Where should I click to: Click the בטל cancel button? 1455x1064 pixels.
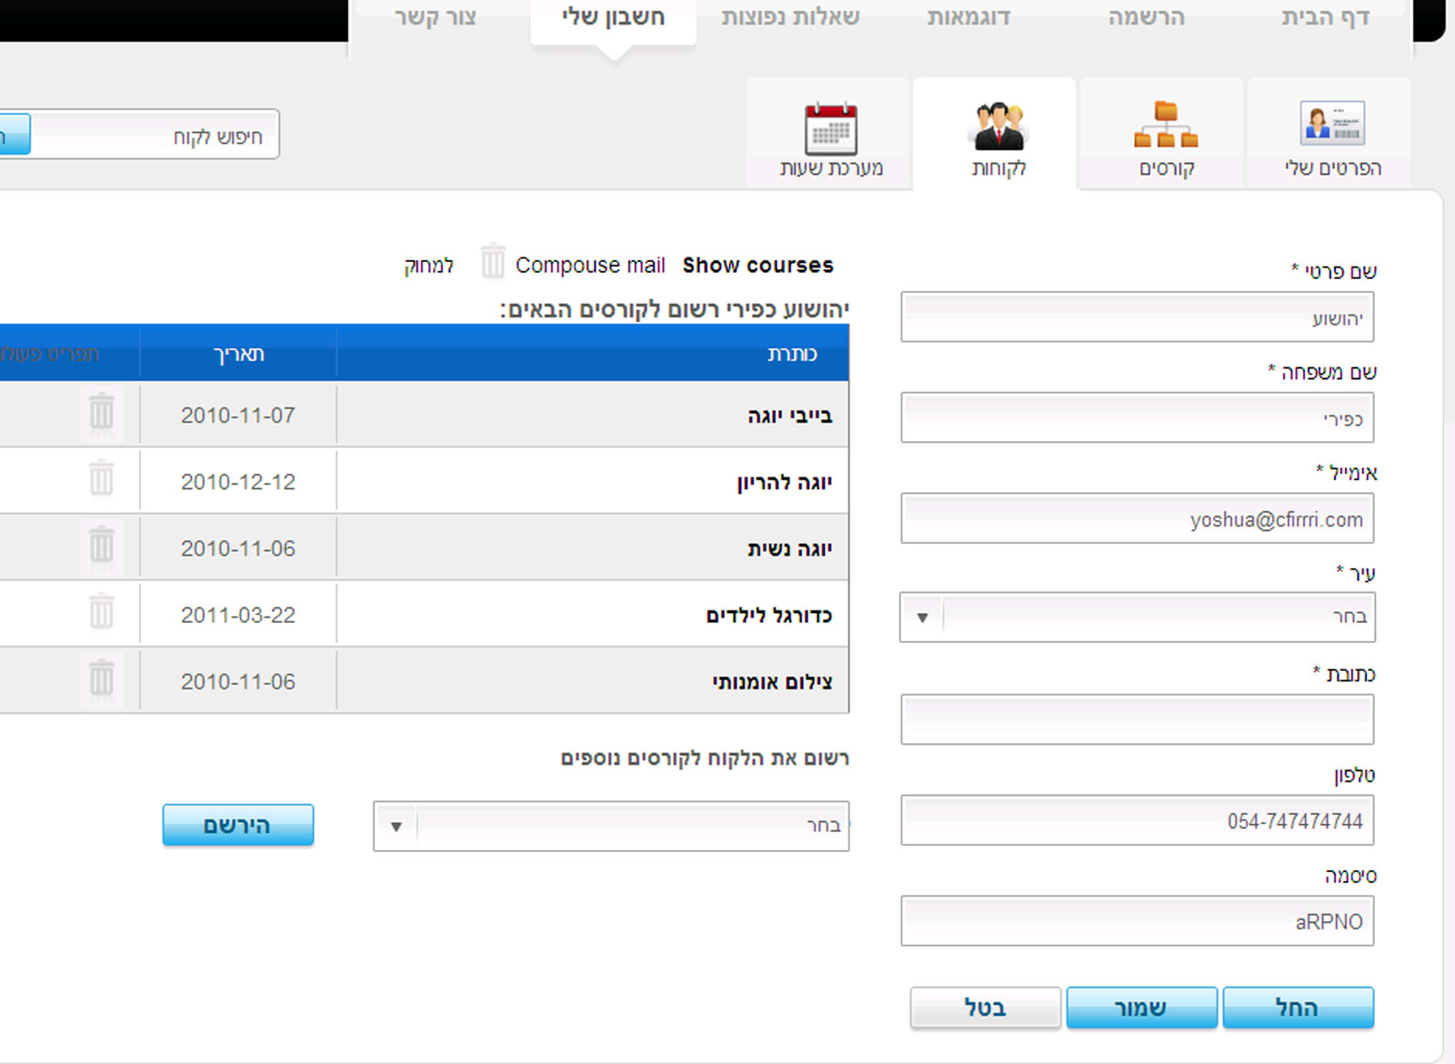tap(985, 1008)
